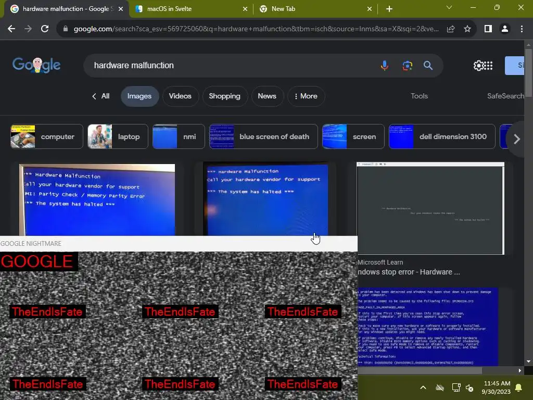Switch to Shopping results
Image resolution: width=533 pixels, height=400 pixels.
(224, 96)
